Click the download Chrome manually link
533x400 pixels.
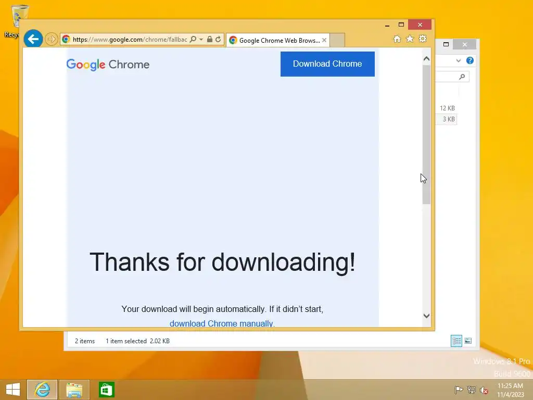pyautogui.click(x=222, y=323)
